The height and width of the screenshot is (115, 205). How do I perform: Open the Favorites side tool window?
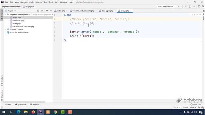point(2,95)
